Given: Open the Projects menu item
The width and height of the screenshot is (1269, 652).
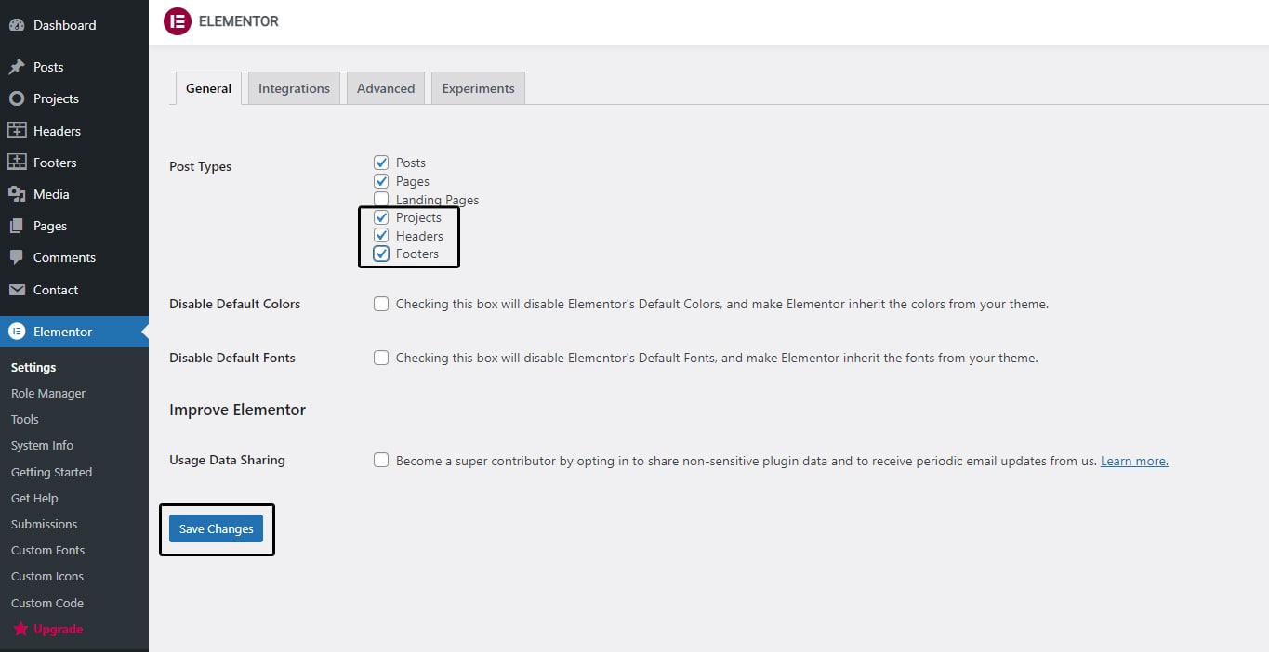Looking at the screenshot, I should [x=74, y=98].
